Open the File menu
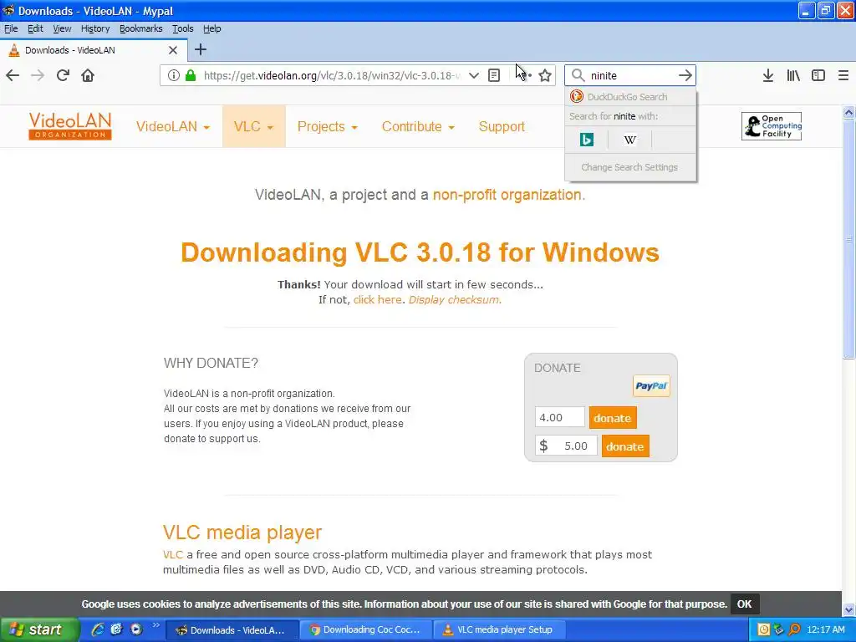 [11, 28]
